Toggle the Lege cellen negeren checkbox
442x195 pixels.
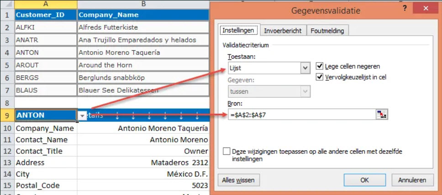[x=319, y=67]
